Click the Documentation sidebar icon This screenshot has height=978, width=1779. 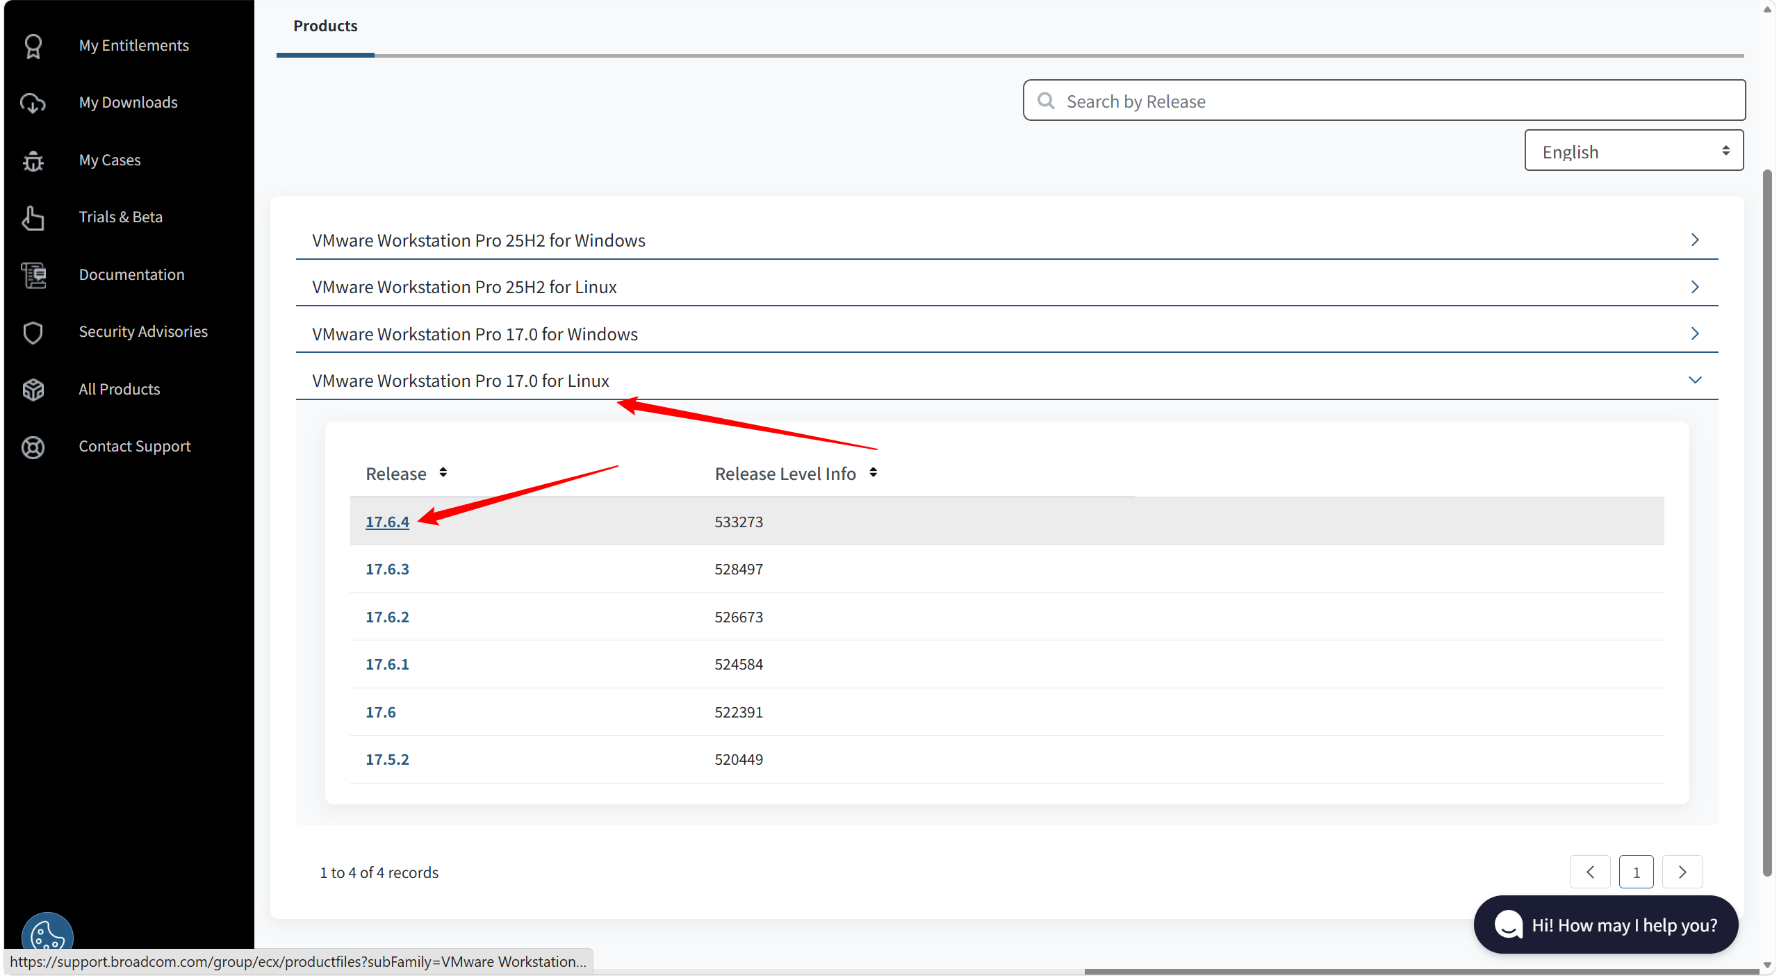pos(33,275)
